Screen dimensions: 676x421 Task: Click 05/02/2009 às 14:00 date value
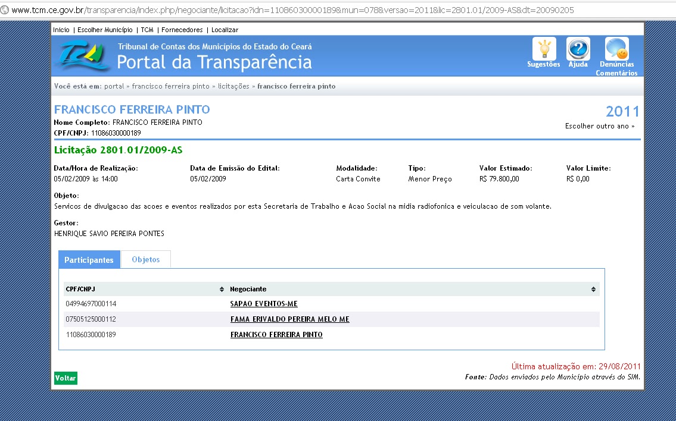(x=86, y=179)
